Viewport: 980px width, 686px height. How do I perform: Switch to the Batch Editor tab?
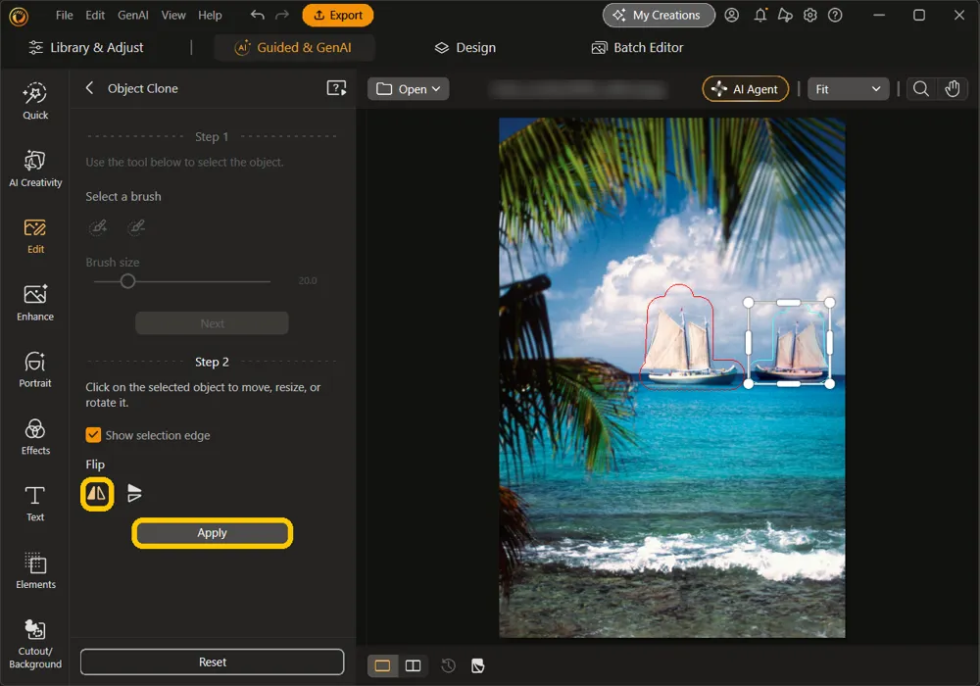(637, 47)
